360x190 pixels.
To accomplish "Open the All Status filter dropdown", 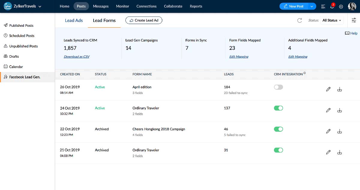I will [331, 20].
